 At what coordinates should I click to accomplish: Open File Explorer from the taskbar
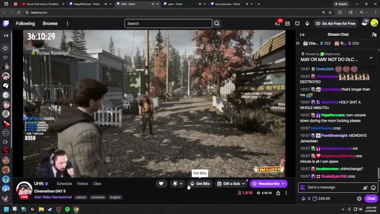pos(41,209)
